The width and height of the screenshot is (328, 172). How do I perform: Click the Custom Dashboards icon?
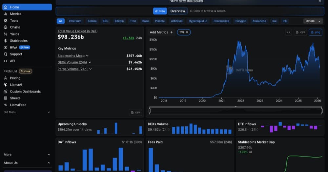[6, 92]
